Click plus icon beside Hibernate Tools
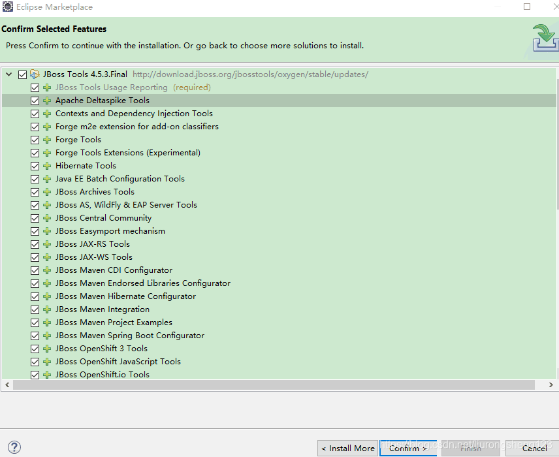 tap(47, 166)
